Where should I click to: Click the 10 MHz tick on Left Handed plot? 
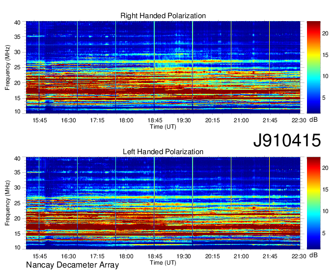17,247
